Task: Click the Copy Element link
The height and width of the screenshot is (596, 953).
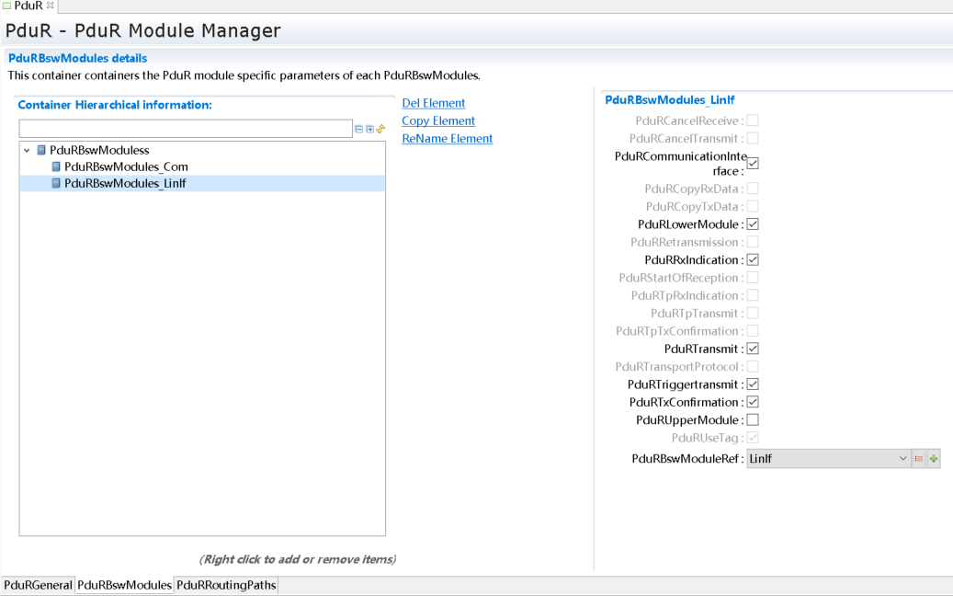Action: coord(437,120)
